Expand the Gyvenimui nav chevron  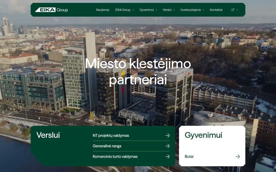(x=156, y=10)
